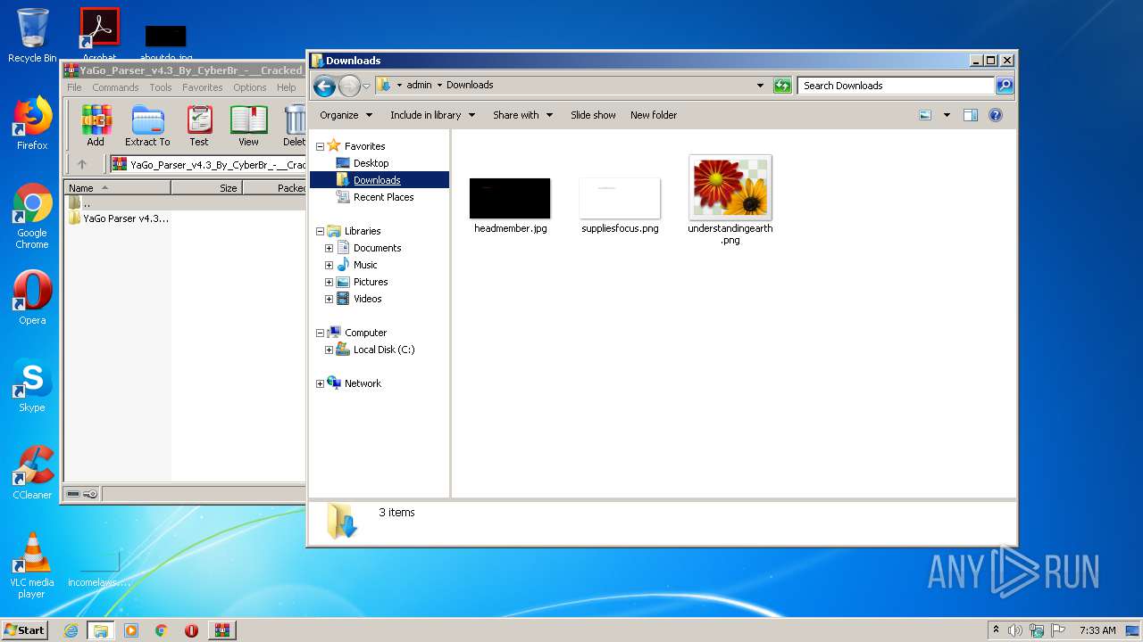Collapse Libraries tree section

point(320,231)
